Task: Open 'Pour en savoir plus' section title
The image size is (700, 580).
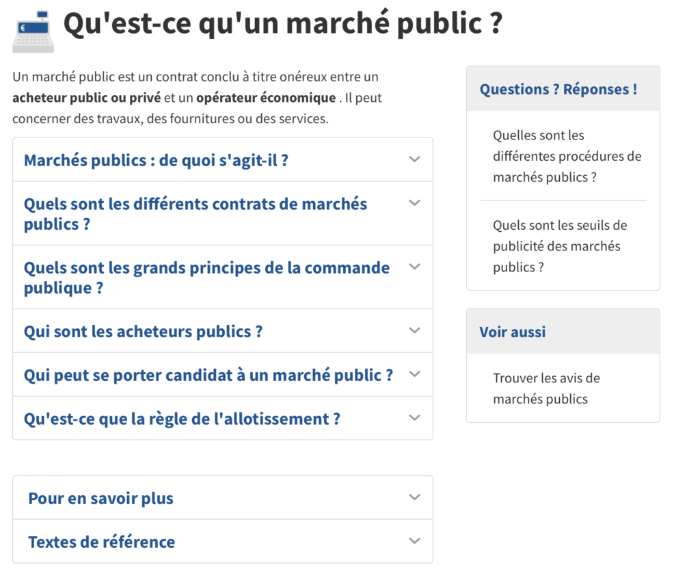Action: tap(100, 499)
